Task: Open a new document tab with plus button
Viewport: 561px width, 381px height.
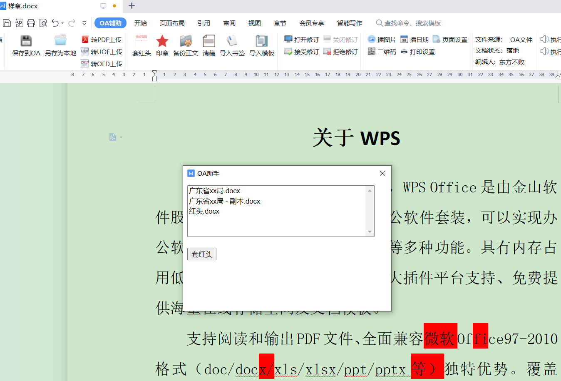Action: pyautogui.click(x=132, y=6)
